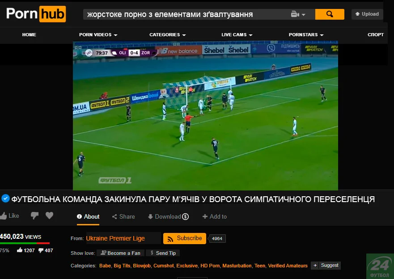This screenshot has width=394, height=279.
Task: Click the orange magnifier search button
Action: click(330, 14)
